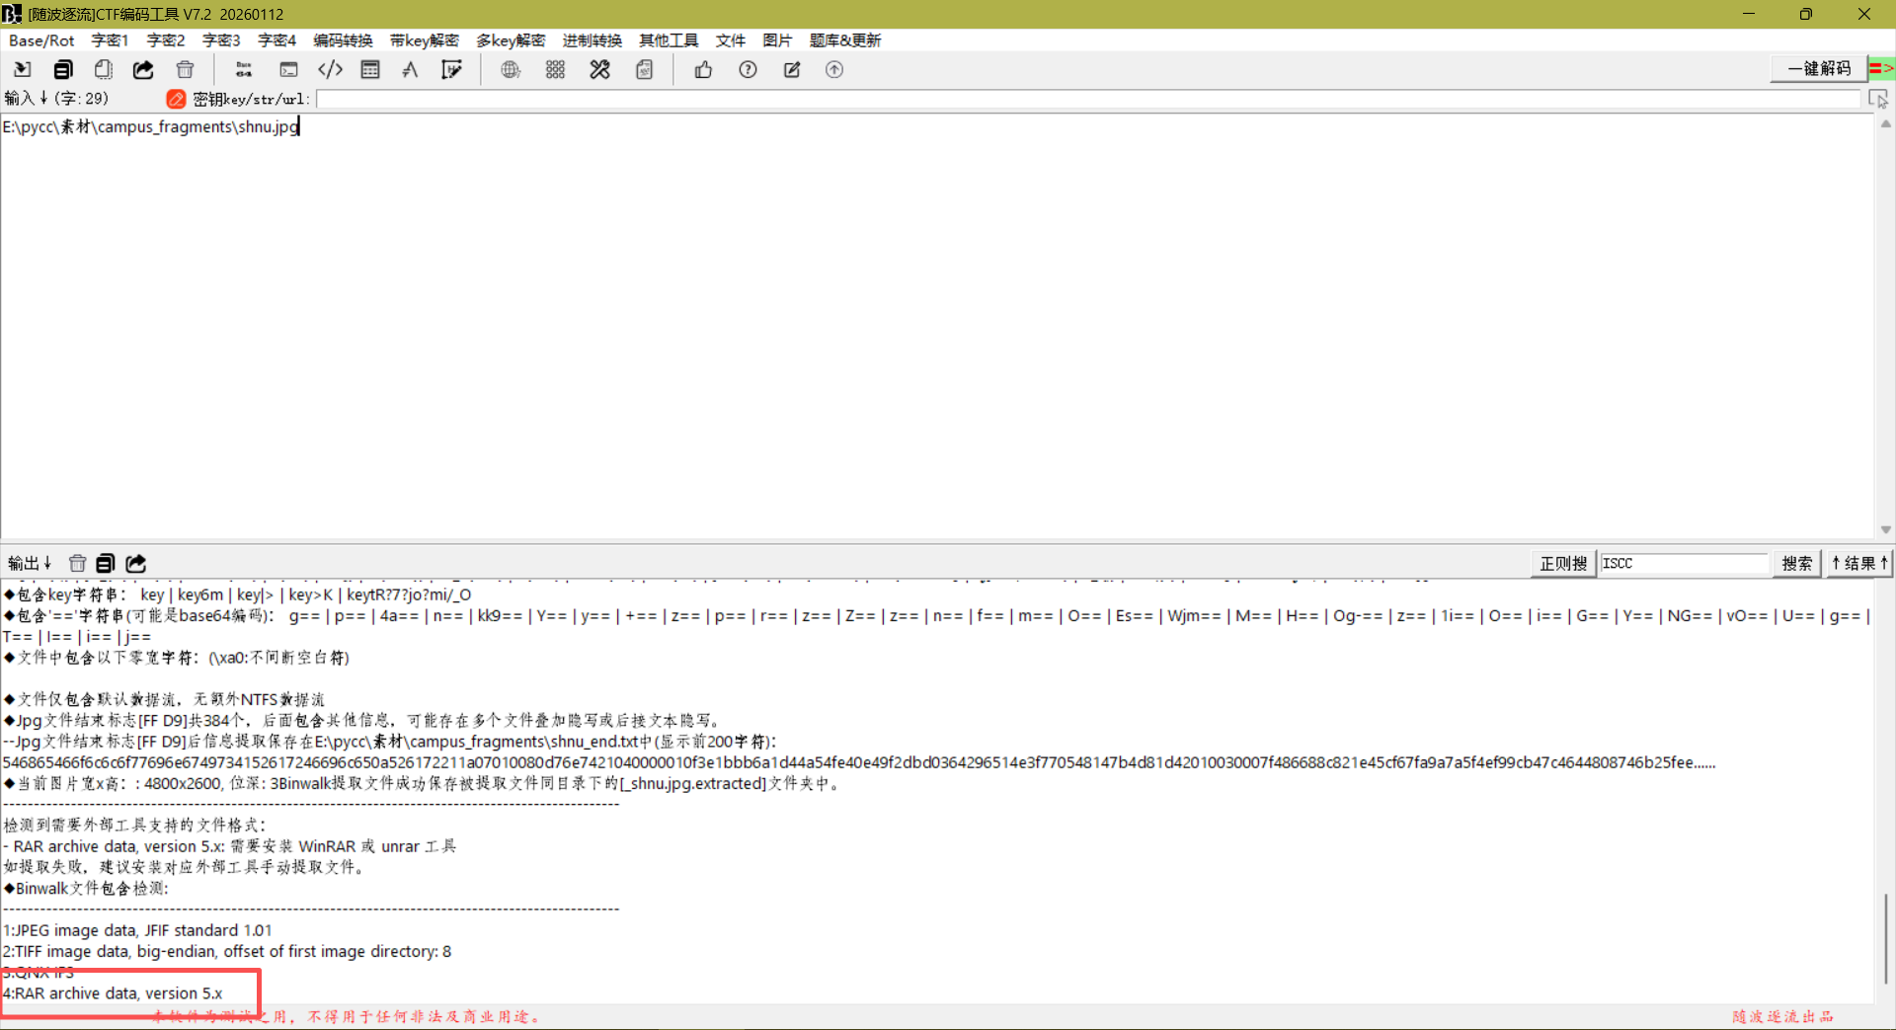Open the wrench and screwdriver tools icon
The width and height of the screenshot is (1896, 1030).
tap(599, 69)
